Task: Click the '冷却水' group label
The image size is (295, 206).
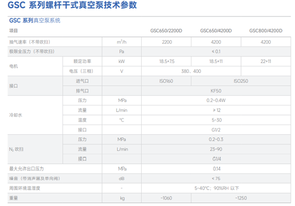Action: [16, 115]
